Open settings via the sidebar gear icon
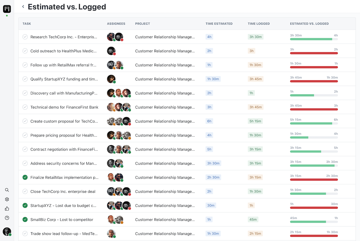360x241 pixels. 7,199
